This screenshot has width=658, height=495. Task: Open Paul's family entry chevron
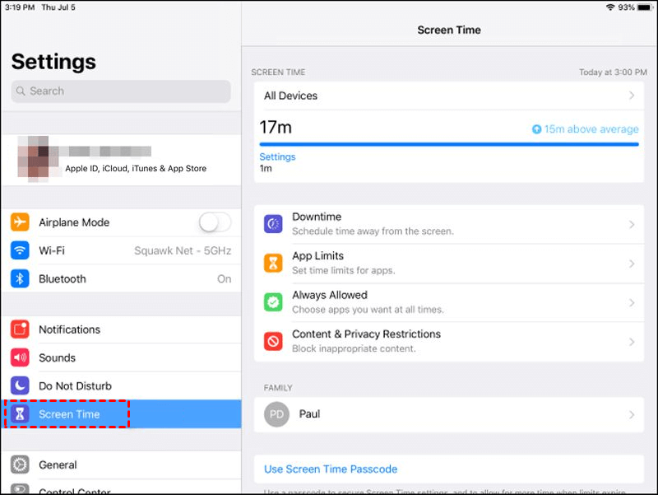(632, 415)
